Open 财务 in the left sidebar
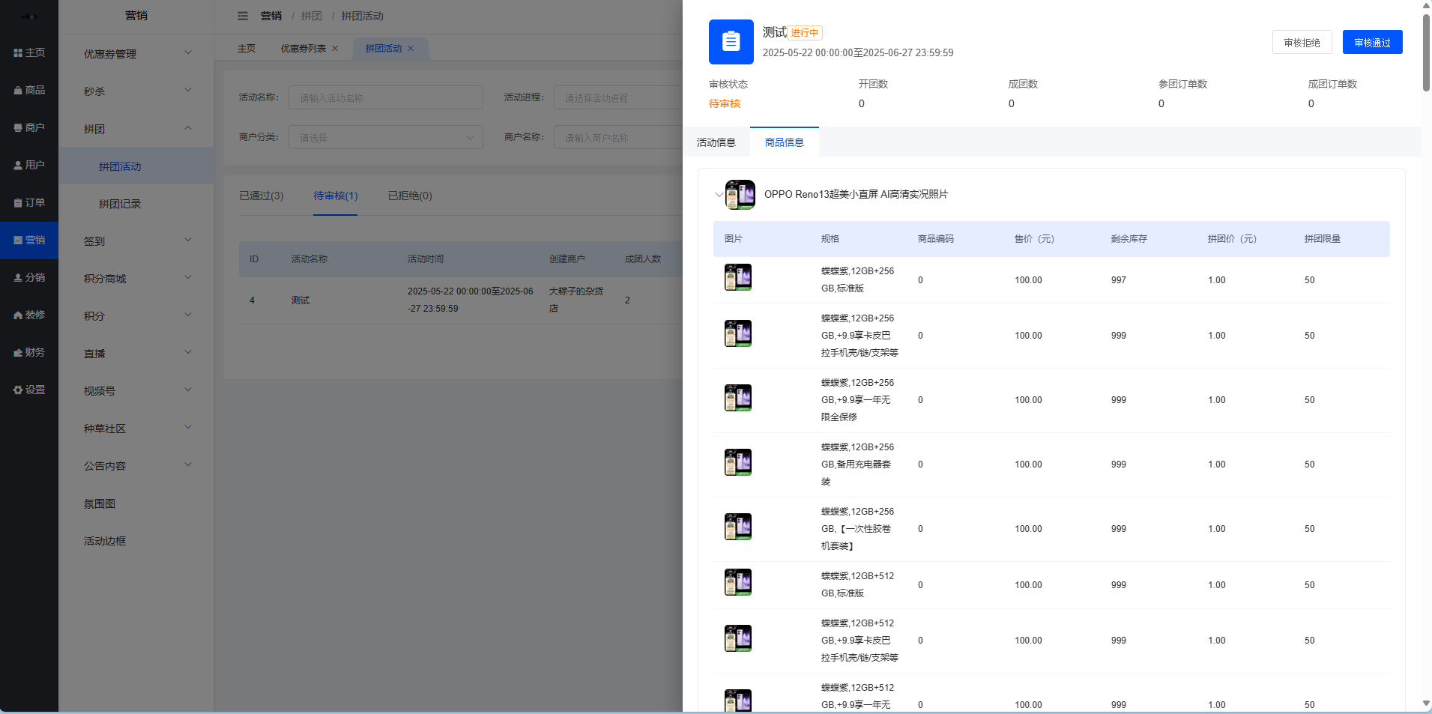This screenshot has height=714, width=1432. tap(29, 352)
